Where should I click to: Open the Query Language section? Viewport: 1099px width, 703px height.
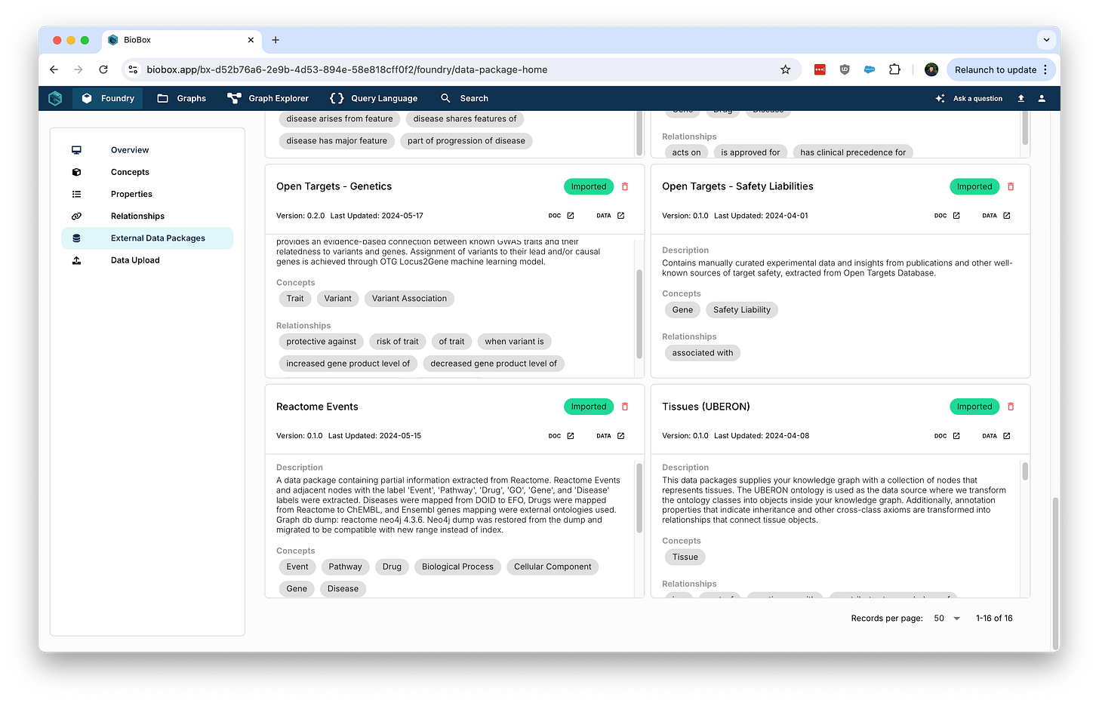pos(374,98)
